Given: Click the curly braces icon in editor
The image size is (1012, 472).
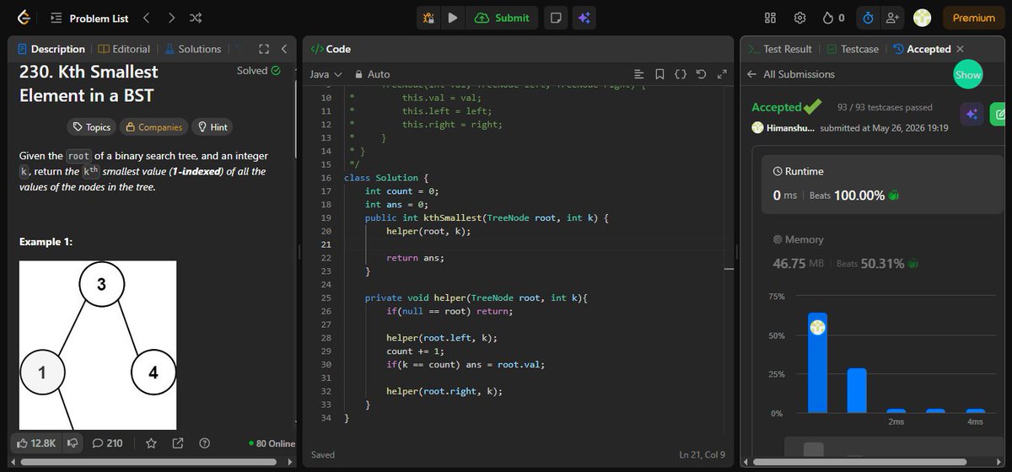Looking at the screenshot, I should (681, 74).
